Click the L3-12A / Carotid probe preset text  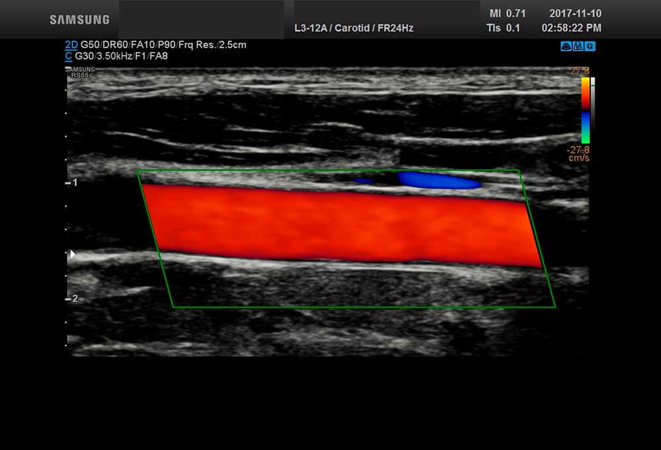(x=354, y=28)
